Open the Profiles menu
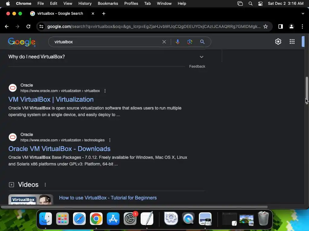309x231 pixels. tap(131, 3)
